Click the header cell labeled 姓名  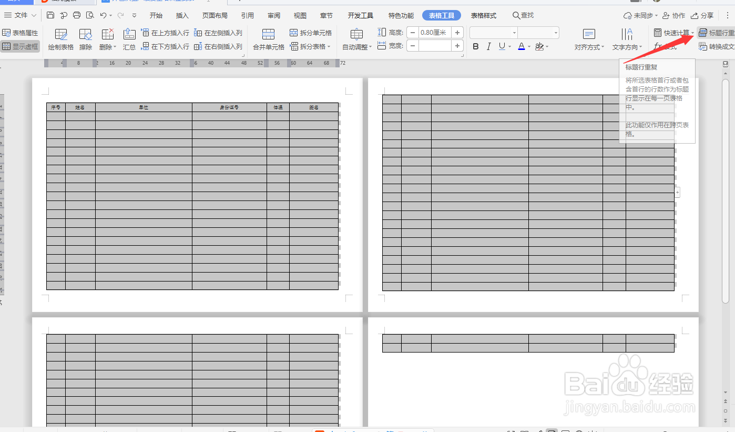80,107
